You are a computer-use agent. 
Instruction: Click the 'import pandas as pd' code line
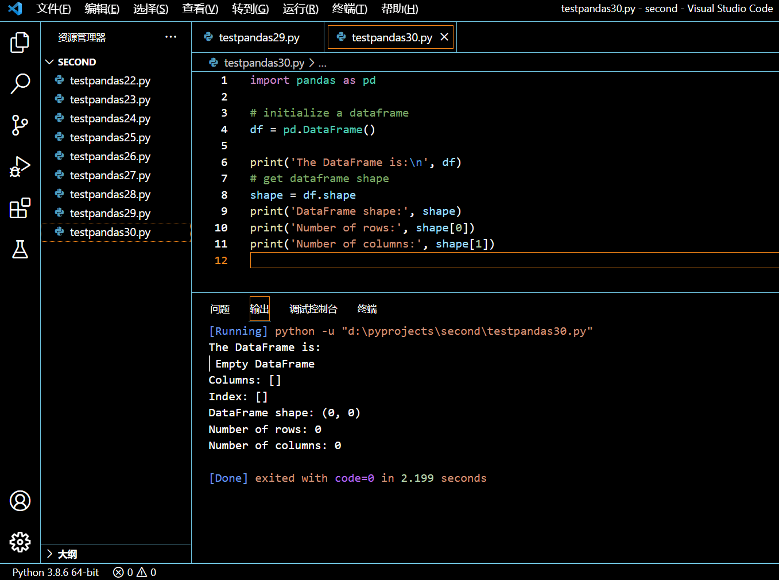(313, 80)
